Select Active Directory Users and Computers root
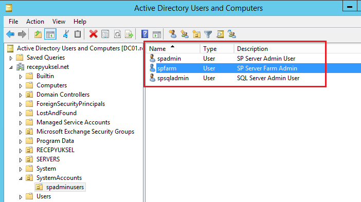Screen dimensions: 361x202 [x=80, y=48]
